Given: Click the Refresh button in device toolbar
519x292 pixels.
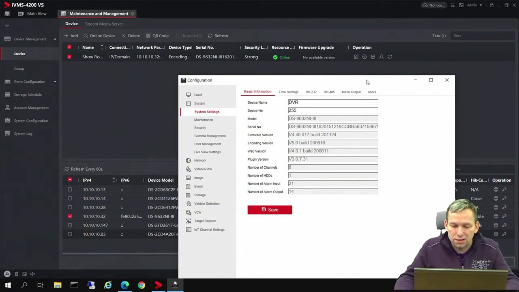Looking at the screenshot, I should point(218,36).
